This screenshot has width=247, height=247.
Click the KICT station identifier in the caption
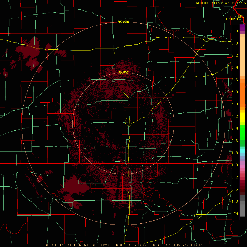click(x=158, y=245)
